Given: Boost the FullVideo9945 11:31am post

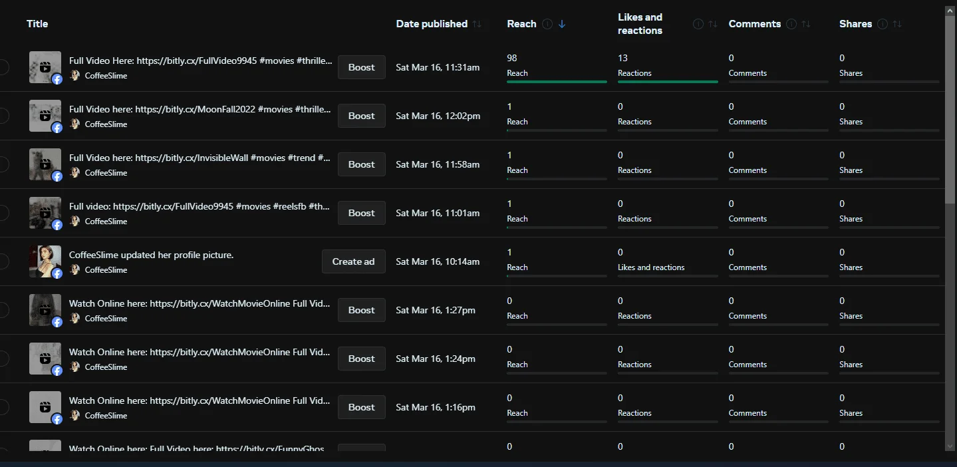Looking at the screenshot, I should 362,67.
